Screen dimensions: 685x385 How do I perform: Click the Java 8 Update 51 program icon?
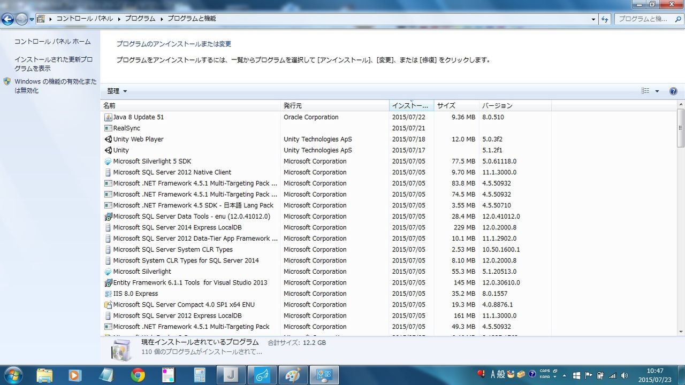click(108, 117)
